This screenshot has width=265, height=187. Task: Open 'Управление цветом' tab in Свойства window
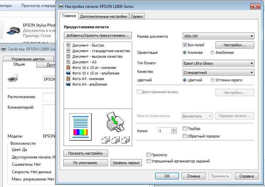click(x=28, y=59)
